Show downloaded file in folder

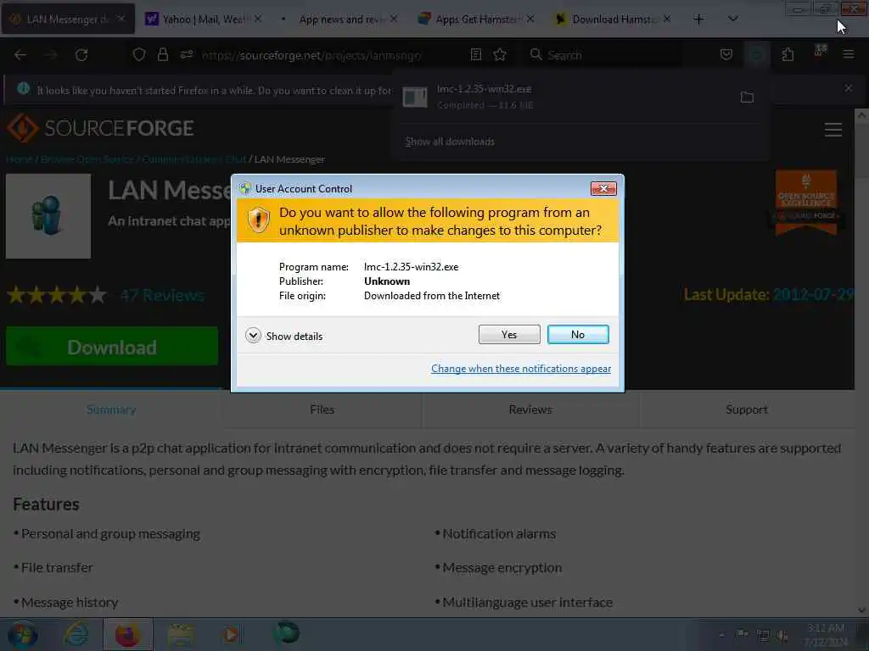(x=747, y=97)
